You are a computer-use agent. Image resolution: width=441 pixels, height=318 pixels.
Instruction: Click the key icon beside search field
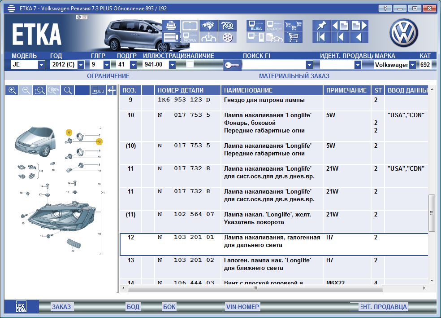[232, 65]
